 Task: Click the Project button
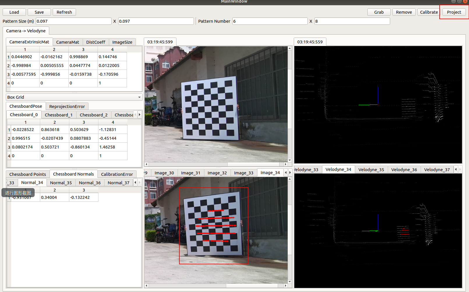click(454, 12)
